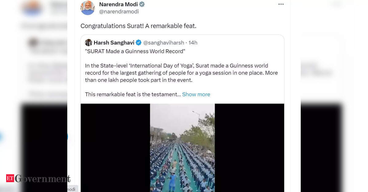Click the Harsh Sanghavi display name
This screenshot has width=368, height=192.
pos(114,43)
